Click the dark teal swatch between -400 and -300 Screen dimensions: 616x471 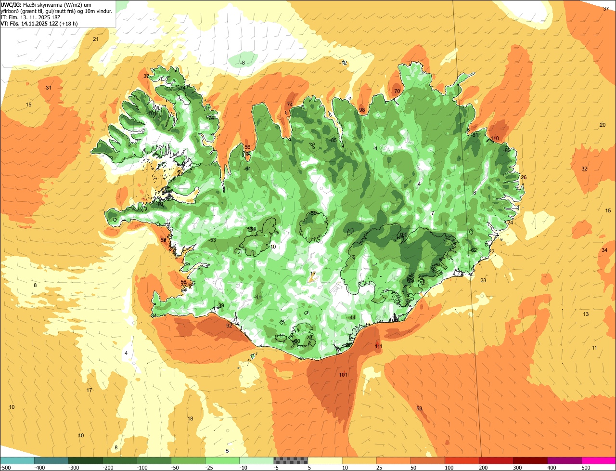click(x=51, y=460)
